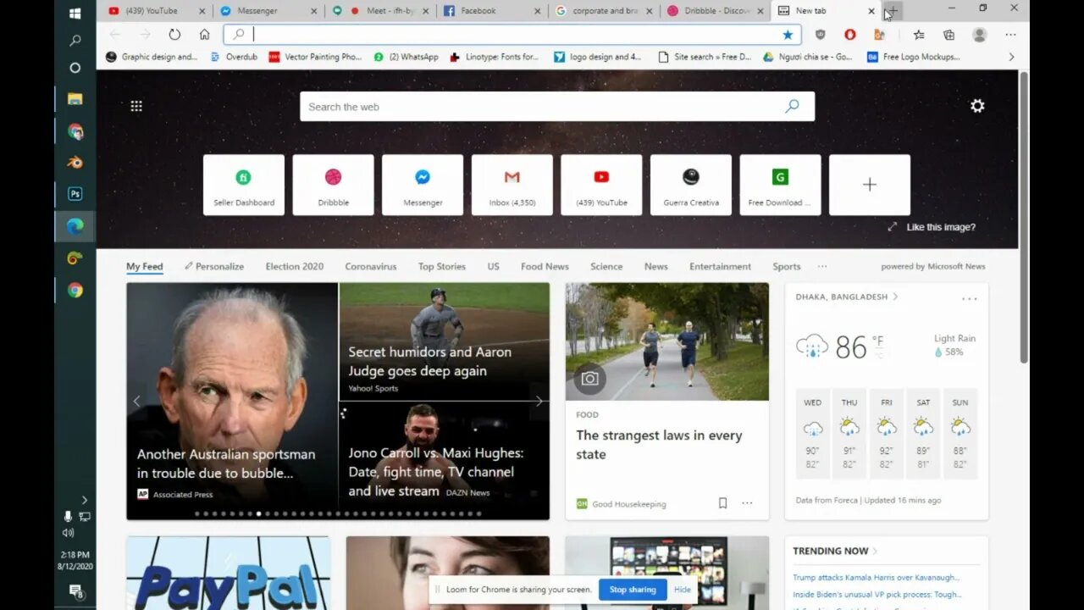Screen dimensions: 1084x610
Task: Click the page vertical scrollbar
Action: (1024, 218)
